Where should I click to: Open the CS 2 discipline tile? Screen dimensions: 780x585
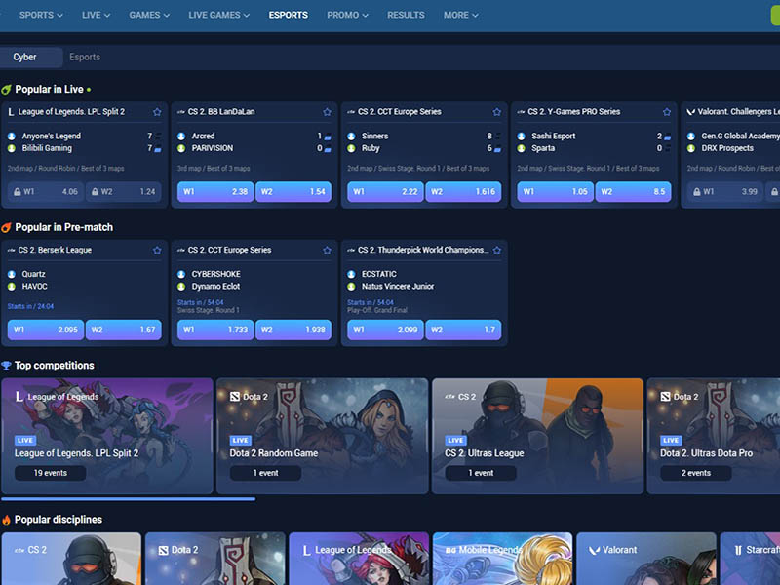click(x=71, y=559)
